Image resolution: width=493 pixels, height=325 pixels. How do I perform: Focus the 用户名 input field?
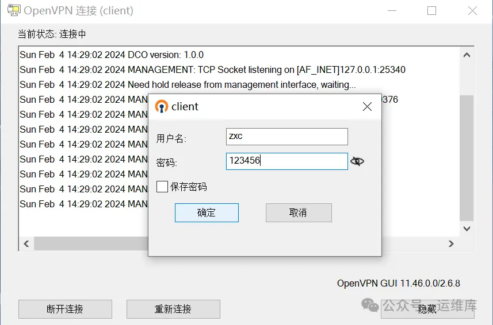[x=286, y=137]
